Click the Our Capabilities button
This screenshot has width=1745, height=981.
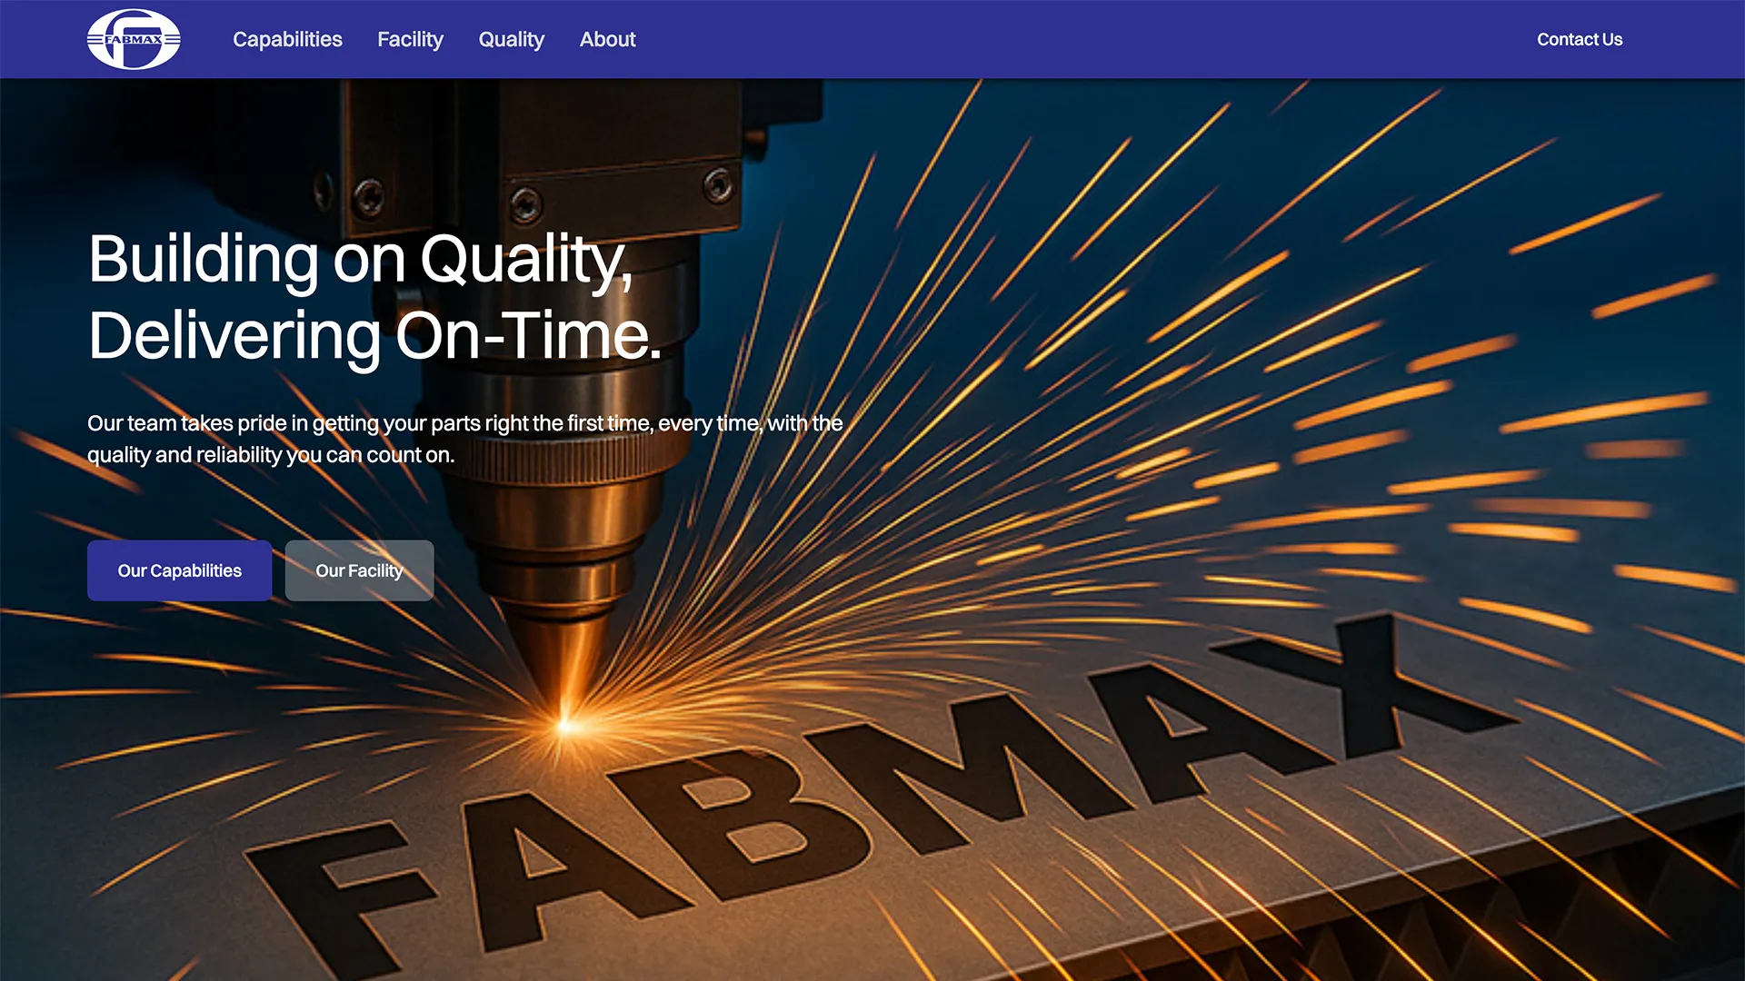pos(179,570)
